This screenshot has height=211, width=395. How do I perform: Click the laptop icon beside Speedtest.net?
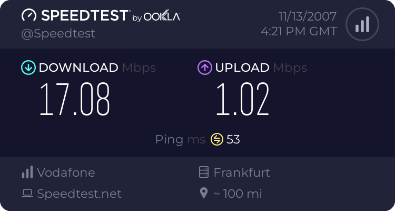point(27,194)
